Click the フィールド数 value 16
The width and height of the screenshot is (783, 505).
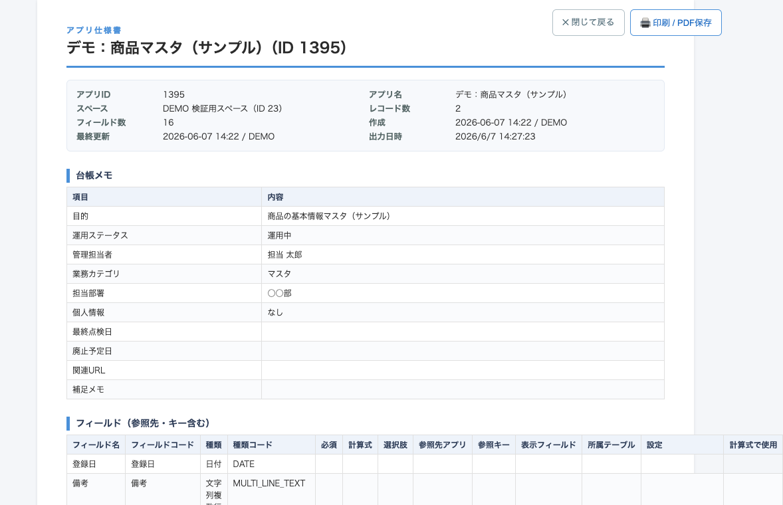tap(168, 122)
